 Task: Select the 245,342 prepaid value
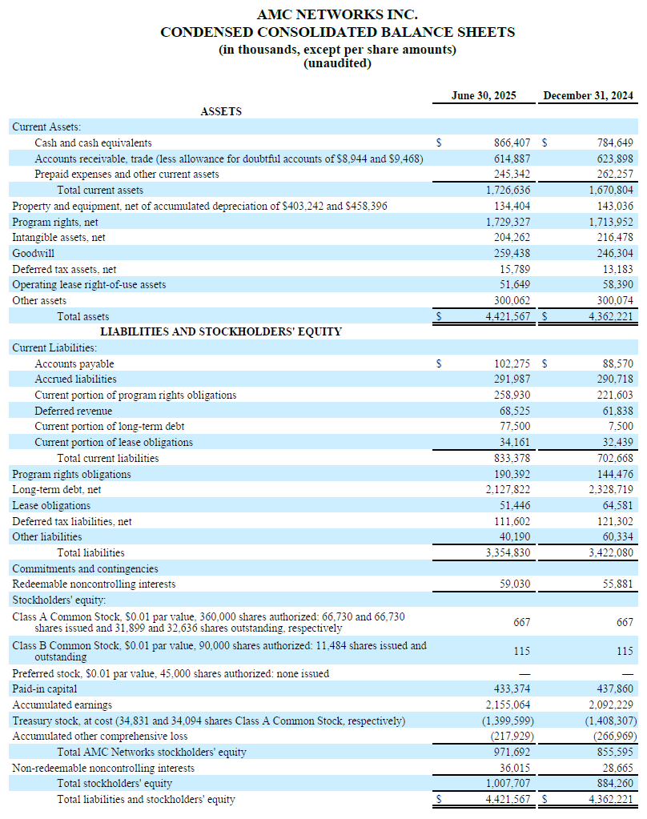(512, 174)
